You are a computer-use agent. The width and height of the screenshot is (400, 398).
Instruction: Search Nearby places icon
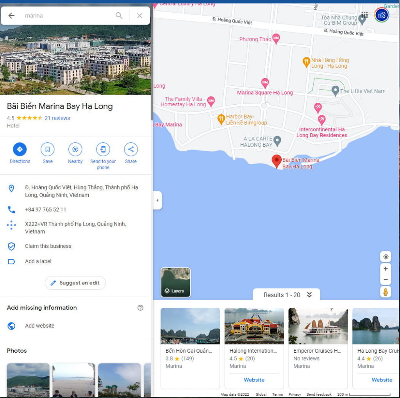tap(75, 149)
